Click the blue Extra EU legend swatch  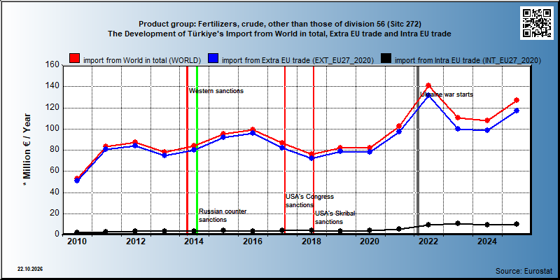213,59
